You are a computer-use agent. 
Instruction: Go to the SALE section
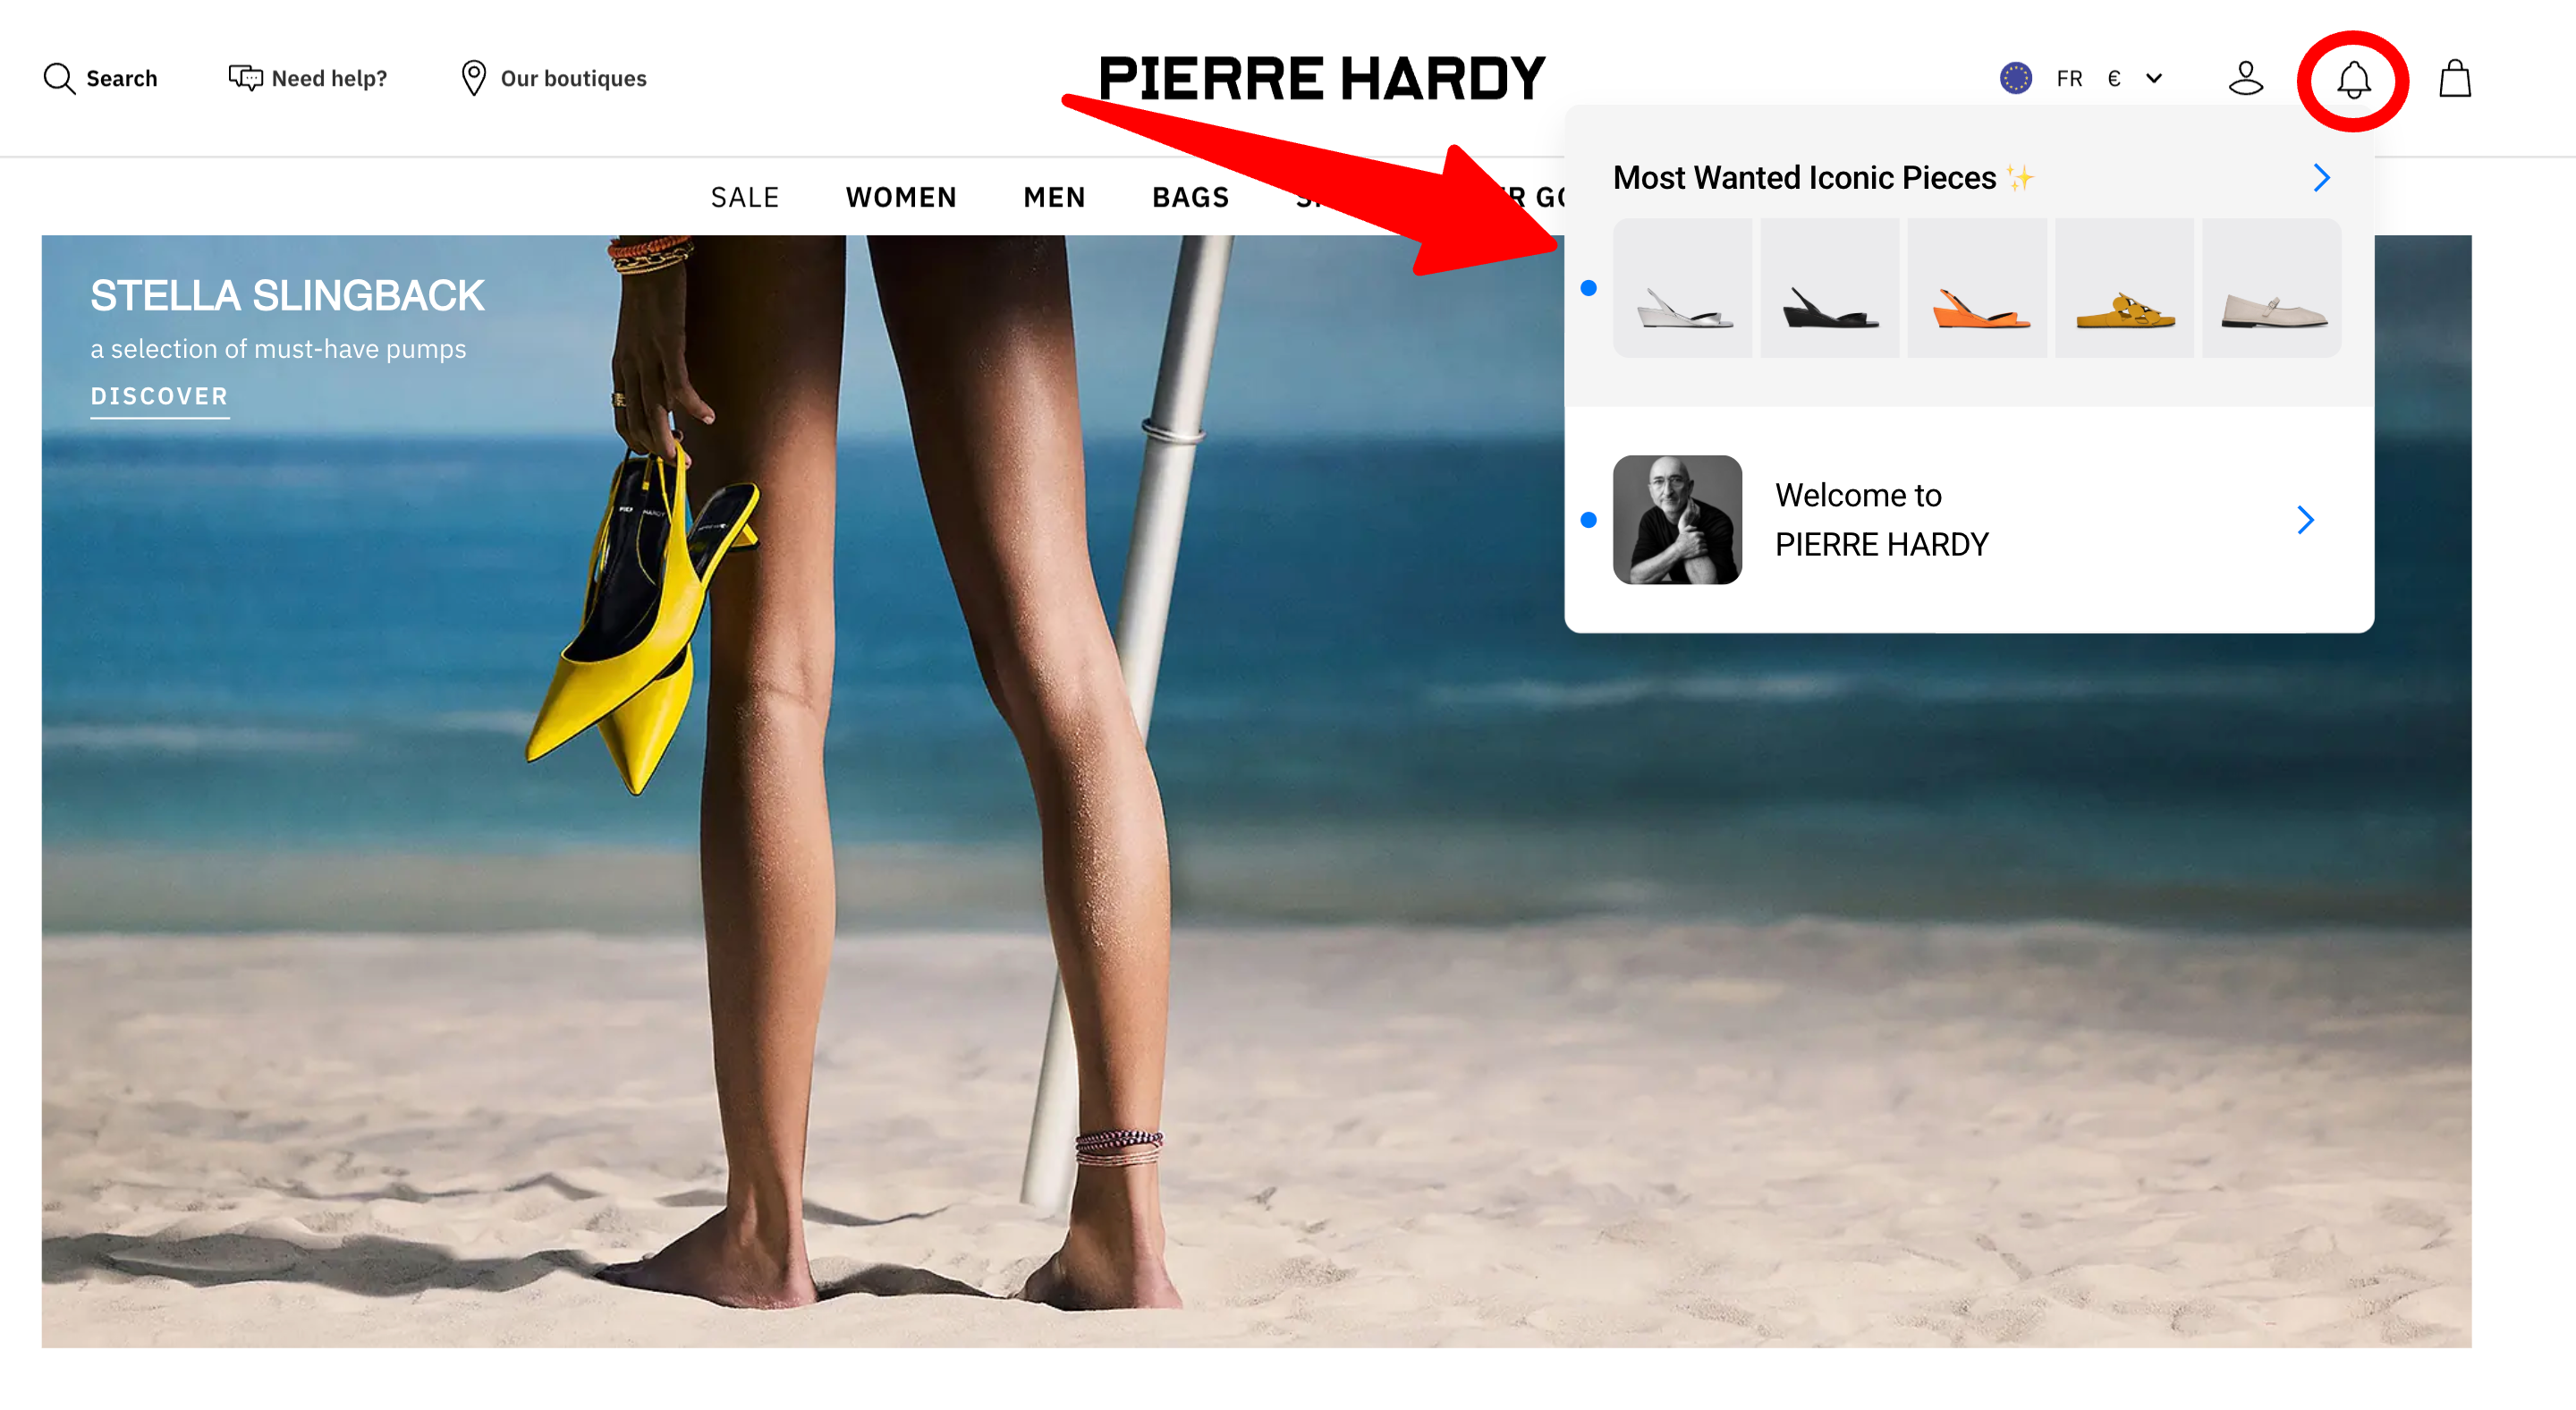point(745,197)
